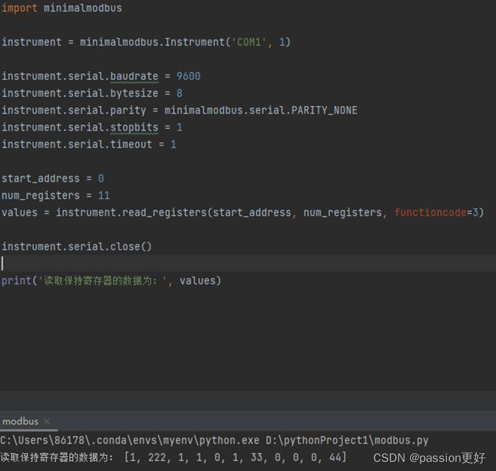Click the 'COM1' string in the Instrument call
496x471 pixels.
(x=249, y=42)
